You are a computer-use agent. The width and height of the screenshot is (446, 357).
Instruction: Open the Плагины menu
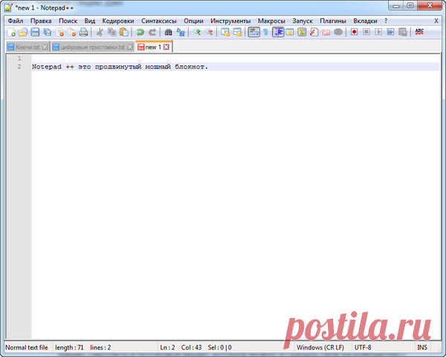[x=333, y=21]
